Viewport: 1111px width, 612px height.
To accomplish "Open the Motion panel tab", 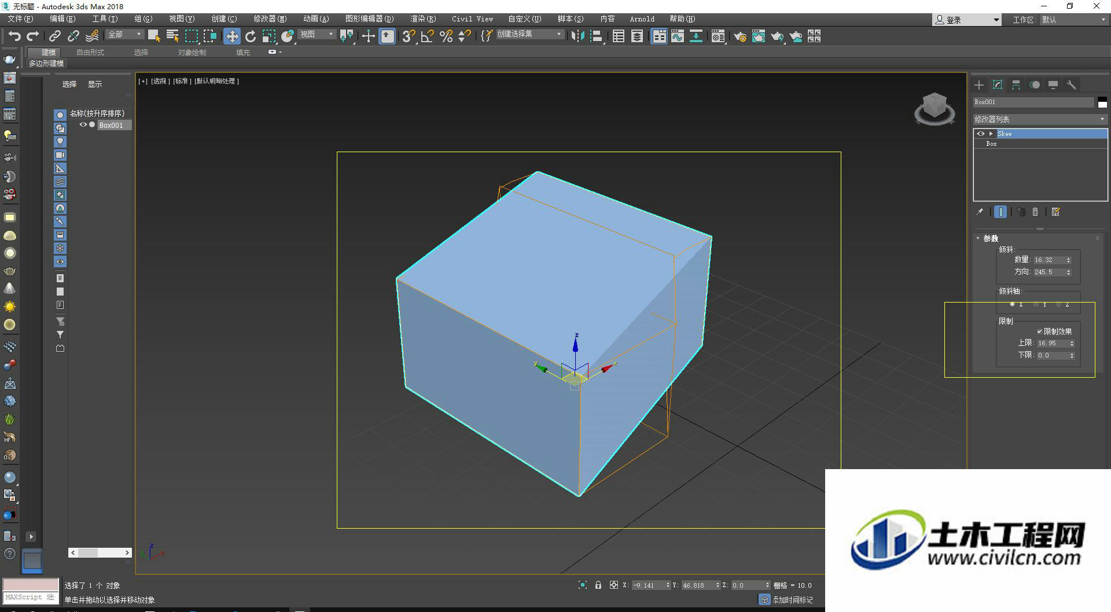I will 1035,85.
